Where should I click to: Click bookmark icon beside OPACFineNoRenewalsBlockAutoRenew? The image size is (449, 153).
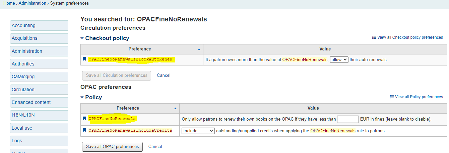pyautogui.click(x=85, y=59)
